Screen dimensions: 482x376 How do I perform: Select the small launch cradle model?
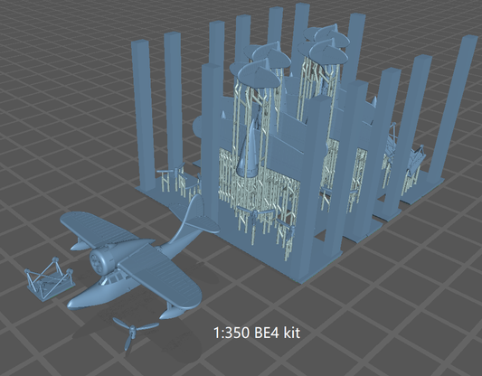point(50,278)
